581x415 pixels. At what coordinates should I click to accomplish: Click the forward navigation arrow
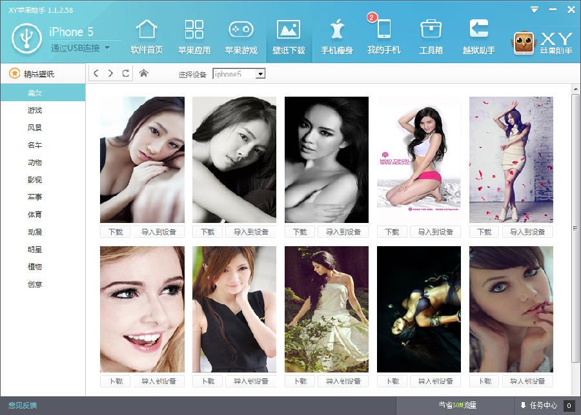click(110, 73)
